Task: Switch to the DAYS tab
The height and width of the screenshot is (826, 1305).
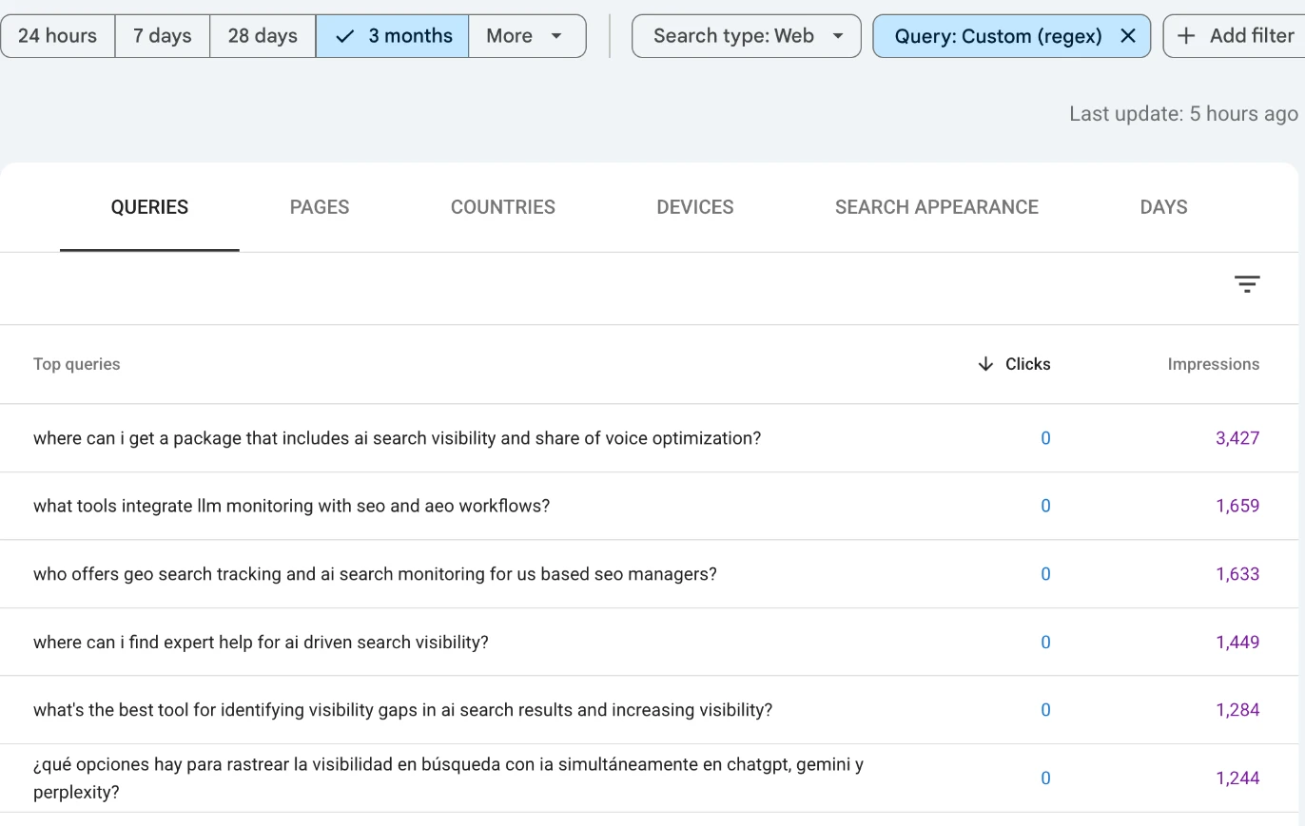Action: 1163,207
